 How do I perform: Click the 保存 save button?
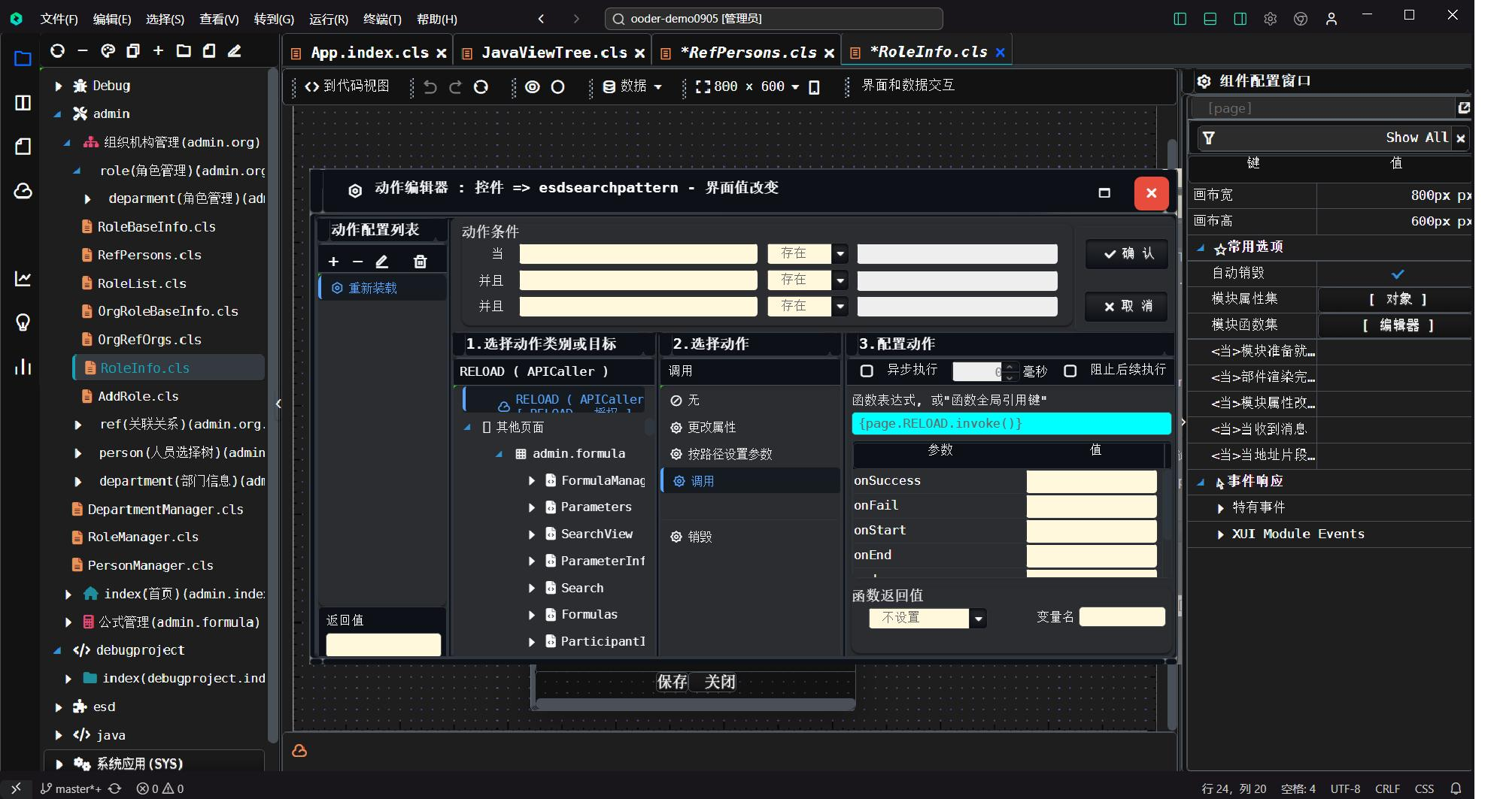tap(672, 682)
